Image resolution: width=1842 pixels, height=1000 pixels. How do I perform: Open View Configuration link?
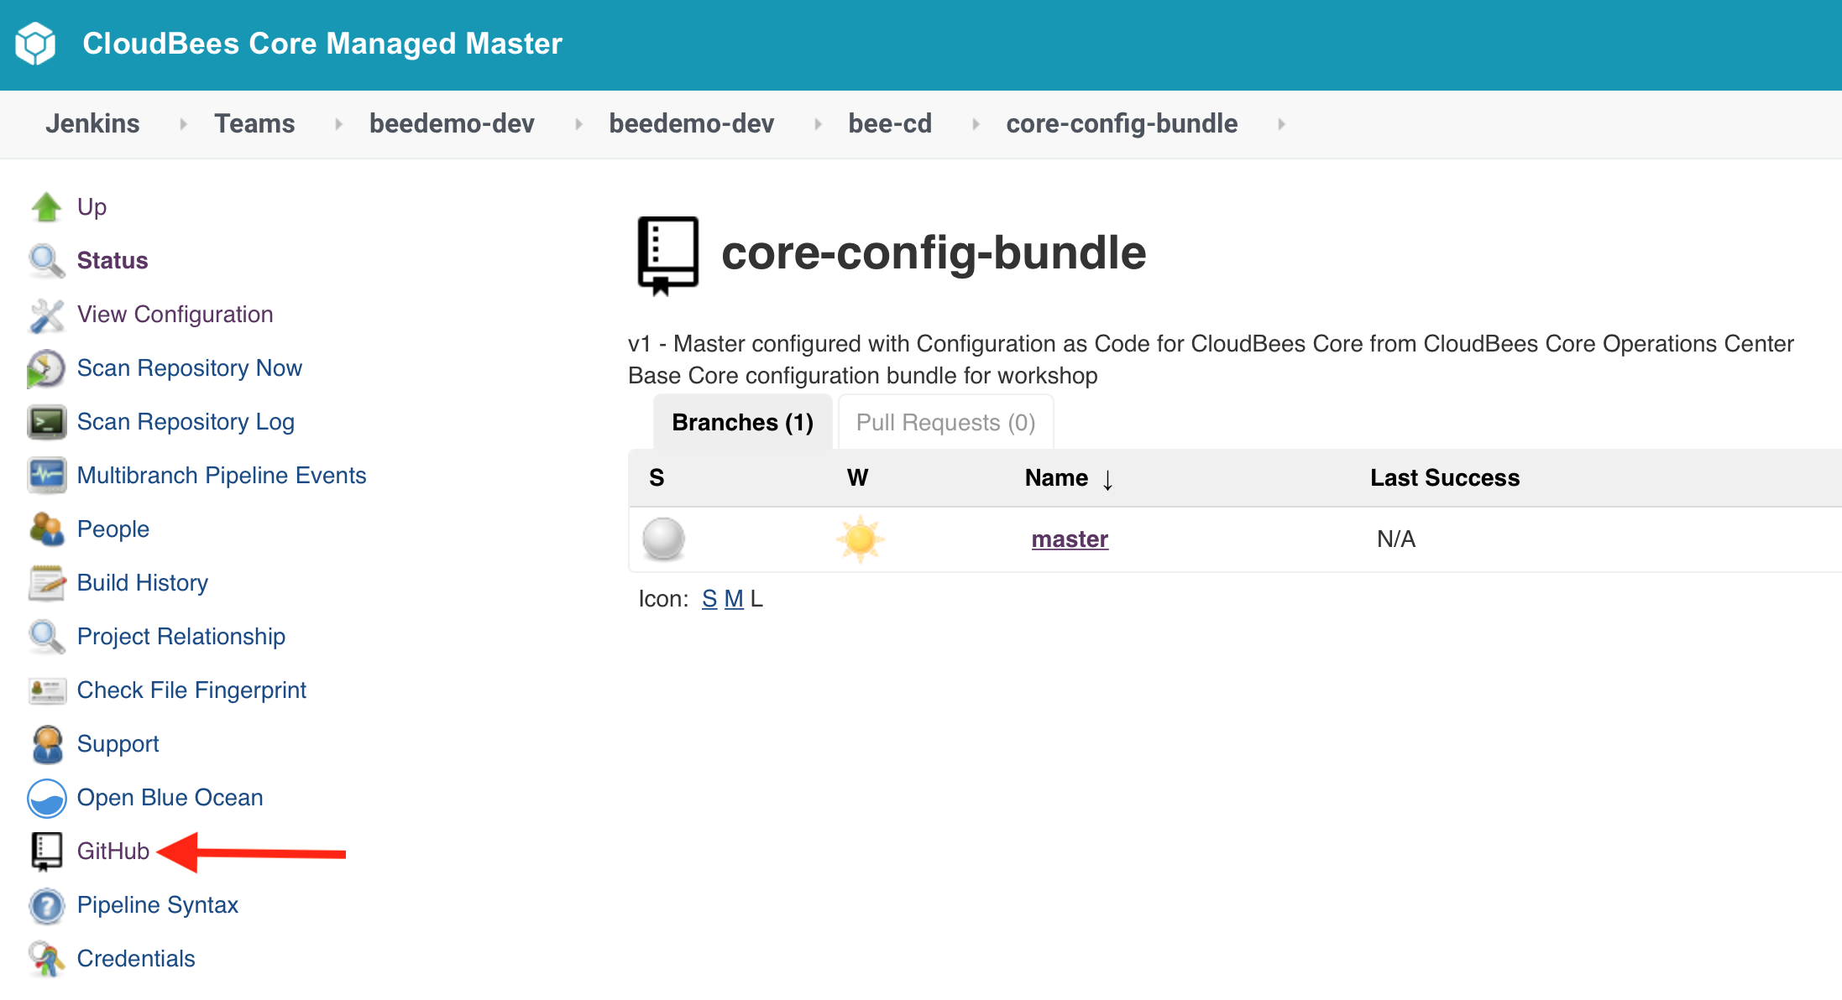pos(175,315)
